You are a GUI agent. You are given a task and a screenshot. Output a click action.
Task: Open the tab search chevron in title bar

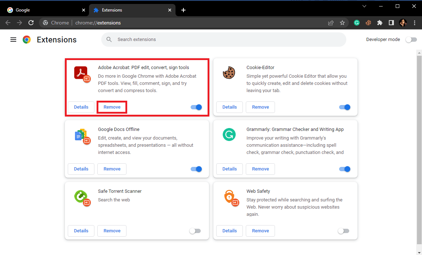click(364, 6)
